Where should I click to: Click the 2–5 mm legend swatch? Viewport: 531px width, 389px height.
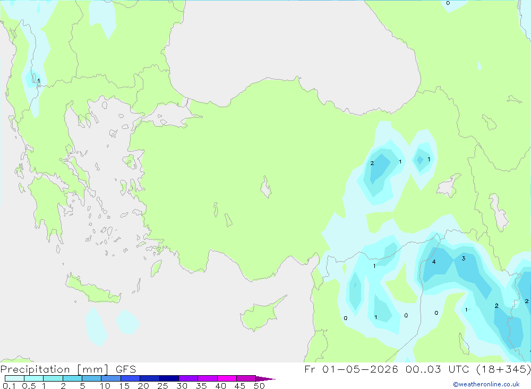[x=72, y=378]
